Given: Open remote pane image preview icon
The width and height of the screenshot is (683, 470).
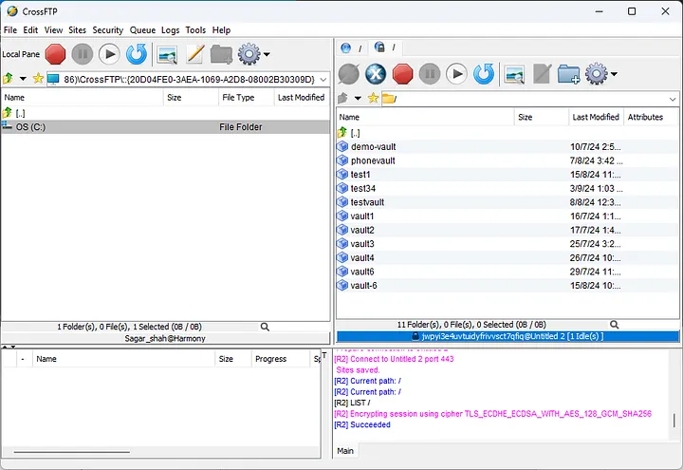Looking at the screenshot, I should pos(514,75).
